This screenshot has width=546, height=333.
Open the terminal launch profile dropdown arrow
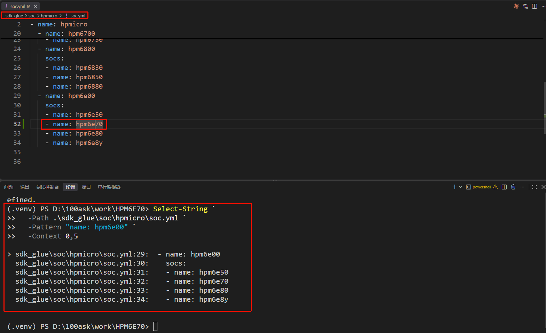point(460,187)
